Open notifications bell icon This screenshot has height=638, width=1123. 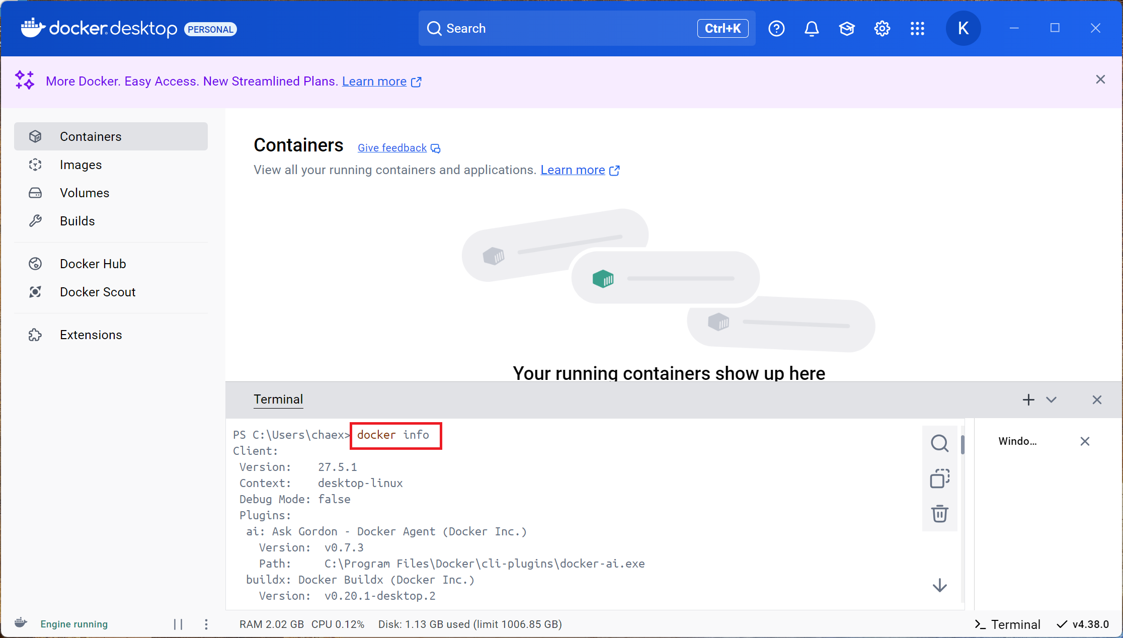click(812, 29)
